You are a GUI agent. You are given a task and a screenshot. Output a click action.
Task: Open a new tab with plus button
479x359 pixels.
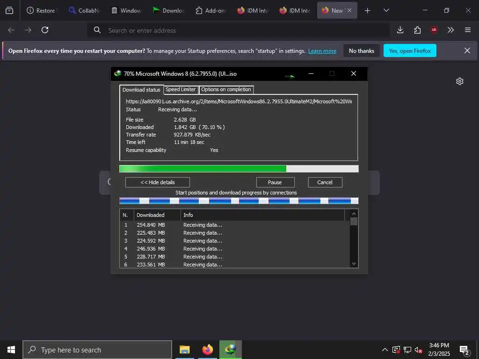pyautogui.click(x=368, y=11)
